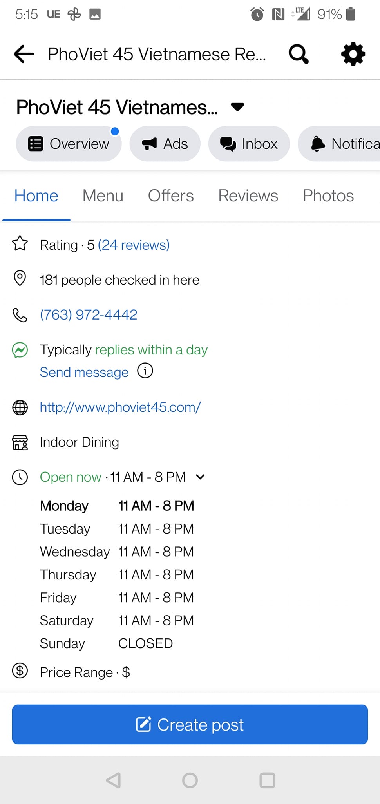Tap the NFC status bar icon

[278, 15]
